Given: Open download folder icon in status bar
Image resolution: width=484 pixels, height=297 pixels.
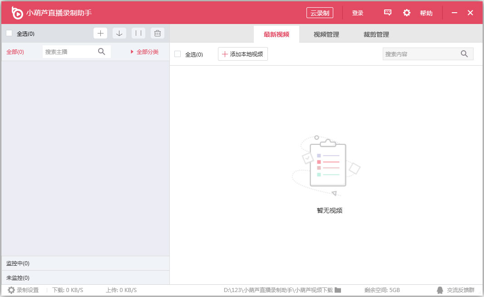Looking at the screenshot, I should [x=338, y=290].
